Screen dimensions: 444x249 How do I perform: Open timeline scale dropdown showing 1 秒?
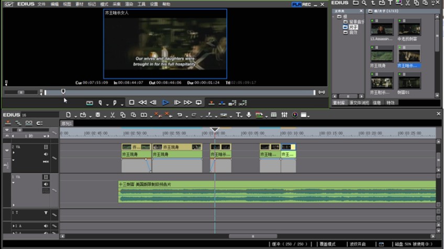[x=45, y=136]
